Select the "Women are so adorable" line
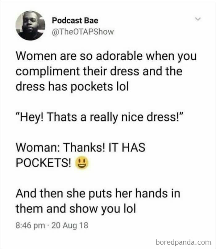 point(106,56)
